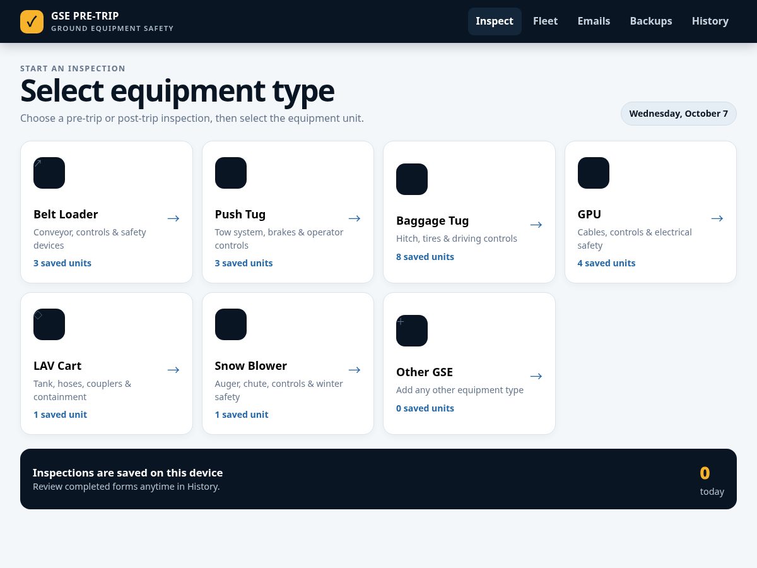Click '3 saved units' under Belt Loader

point(62,263)
